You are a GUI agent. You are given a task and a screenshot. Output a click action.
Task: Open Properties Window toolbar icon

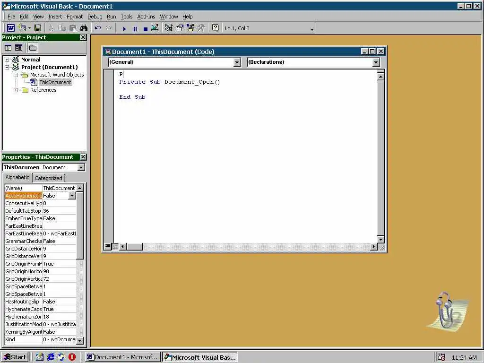tap(179, 28)
